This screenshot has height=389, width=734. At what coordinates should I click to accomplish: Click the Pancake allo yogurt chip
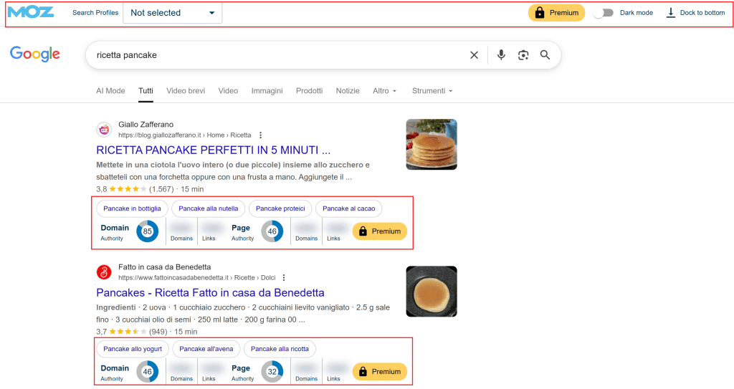coord(133,349)
